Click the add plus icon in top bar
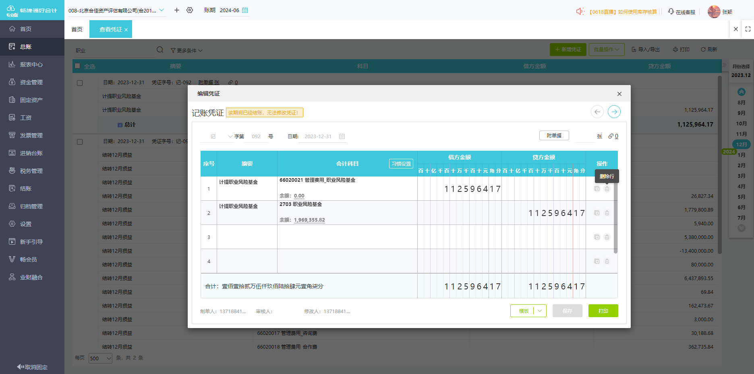Viewport: 754px width, 374px height. click(176, 10)
